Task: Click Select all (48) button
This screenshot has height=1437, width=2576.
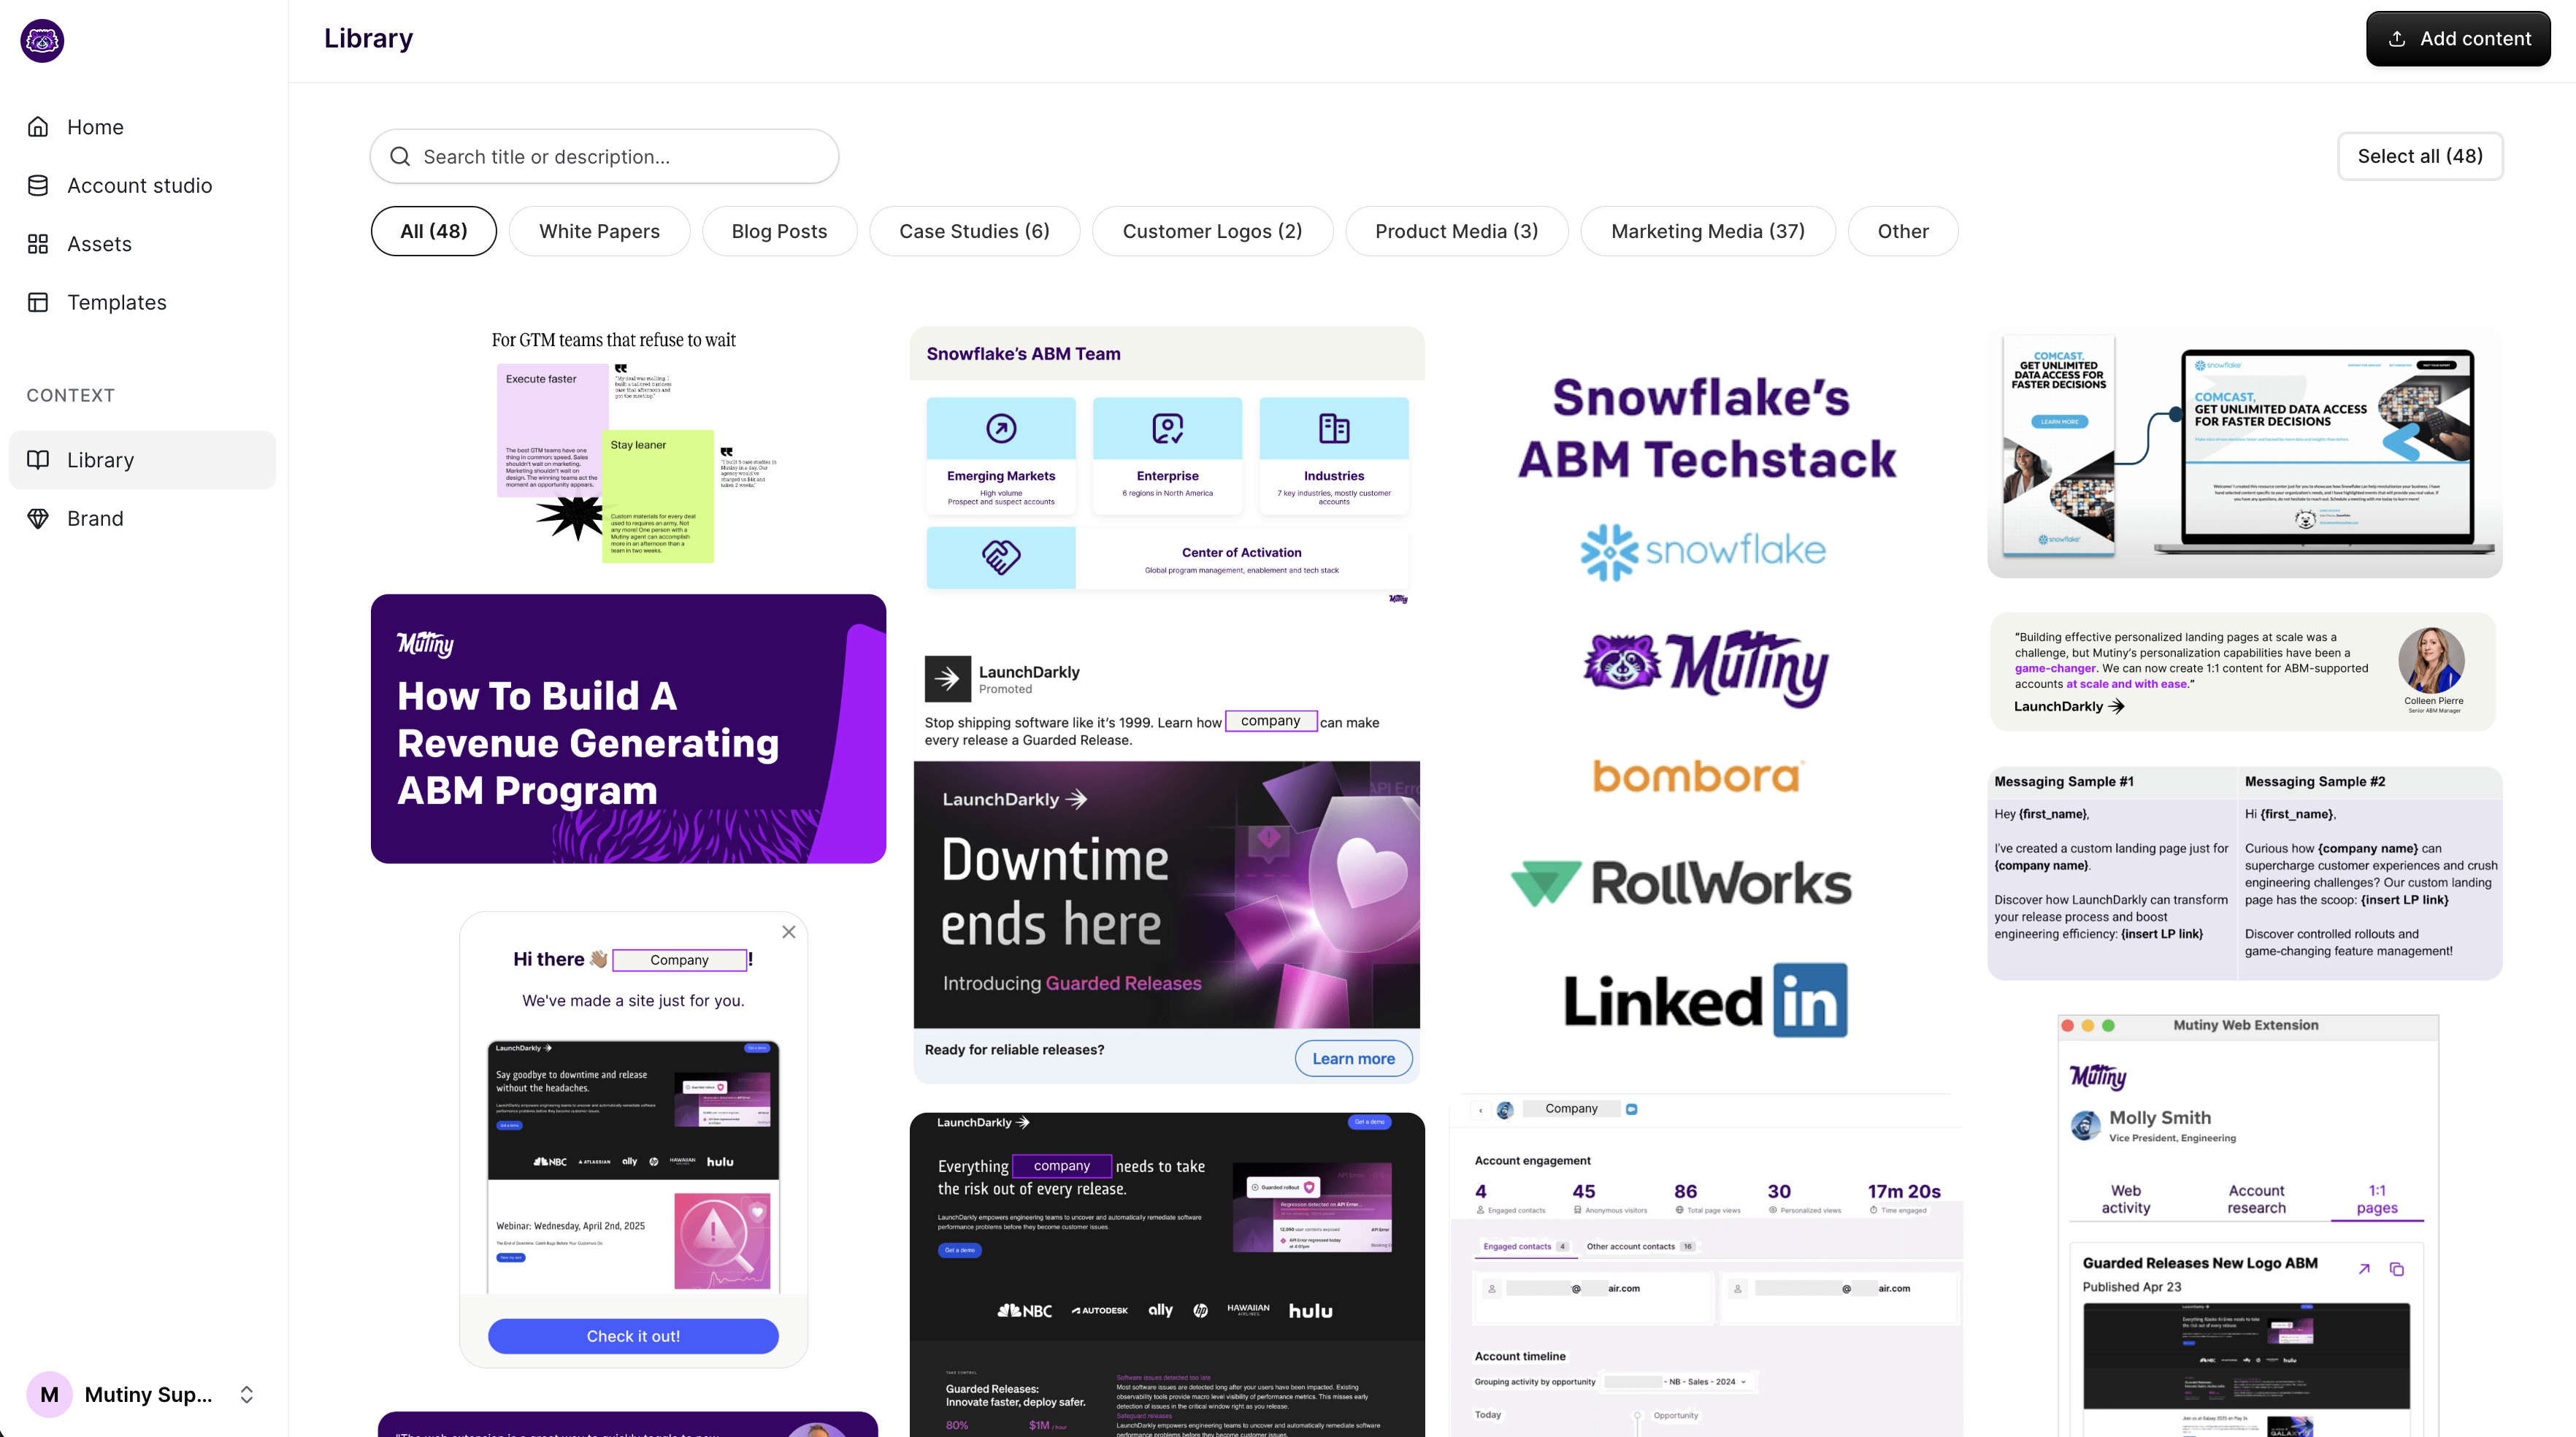Action: coord(2419,156)
